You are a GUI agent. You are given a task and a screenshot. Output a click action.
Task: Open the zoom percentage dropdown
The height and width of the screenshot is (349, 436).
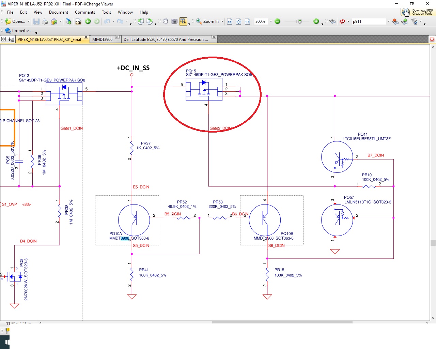coord(271,21)
